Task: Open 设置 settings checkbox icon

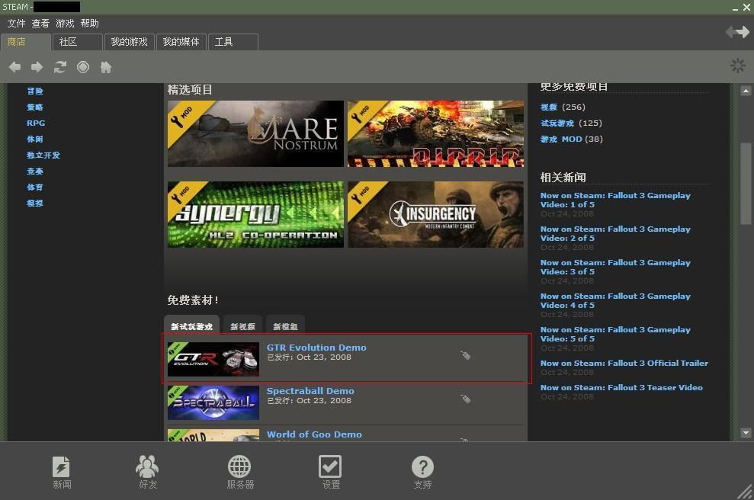Action: [x=330, y=473]
